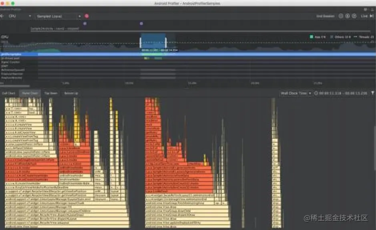This screenshot has height=230, width=376.
Task: Switch to the Flame Chart tab
Action: [x=30, y=93]
